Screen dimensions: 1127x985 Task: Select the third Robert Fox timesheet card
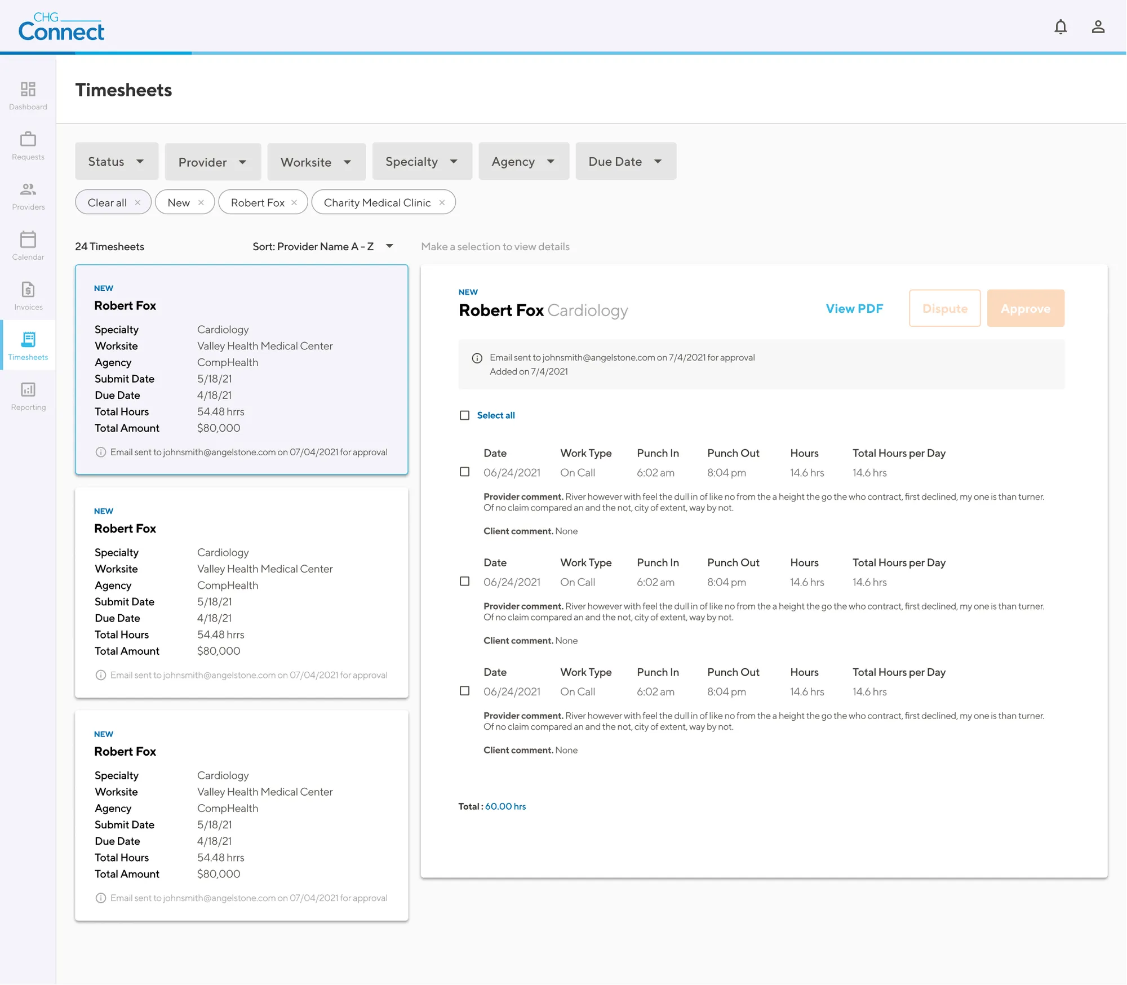[x=242, y=816]
